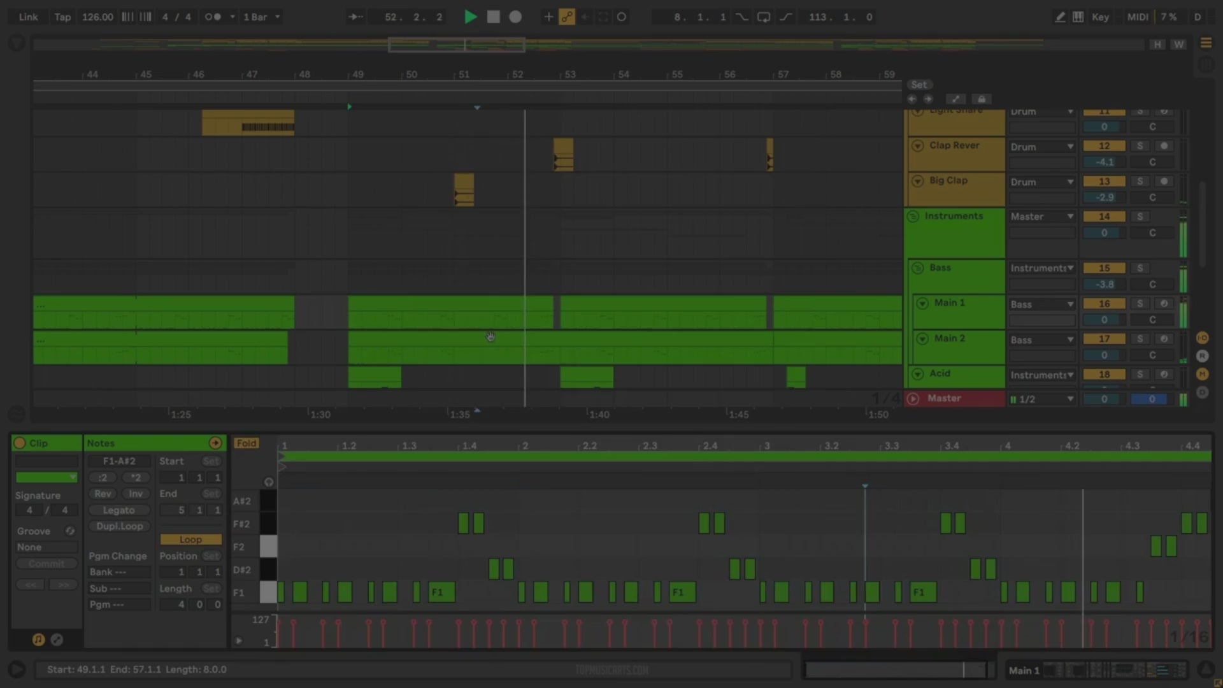Open the metronome settings dropdown arrow

232,17
